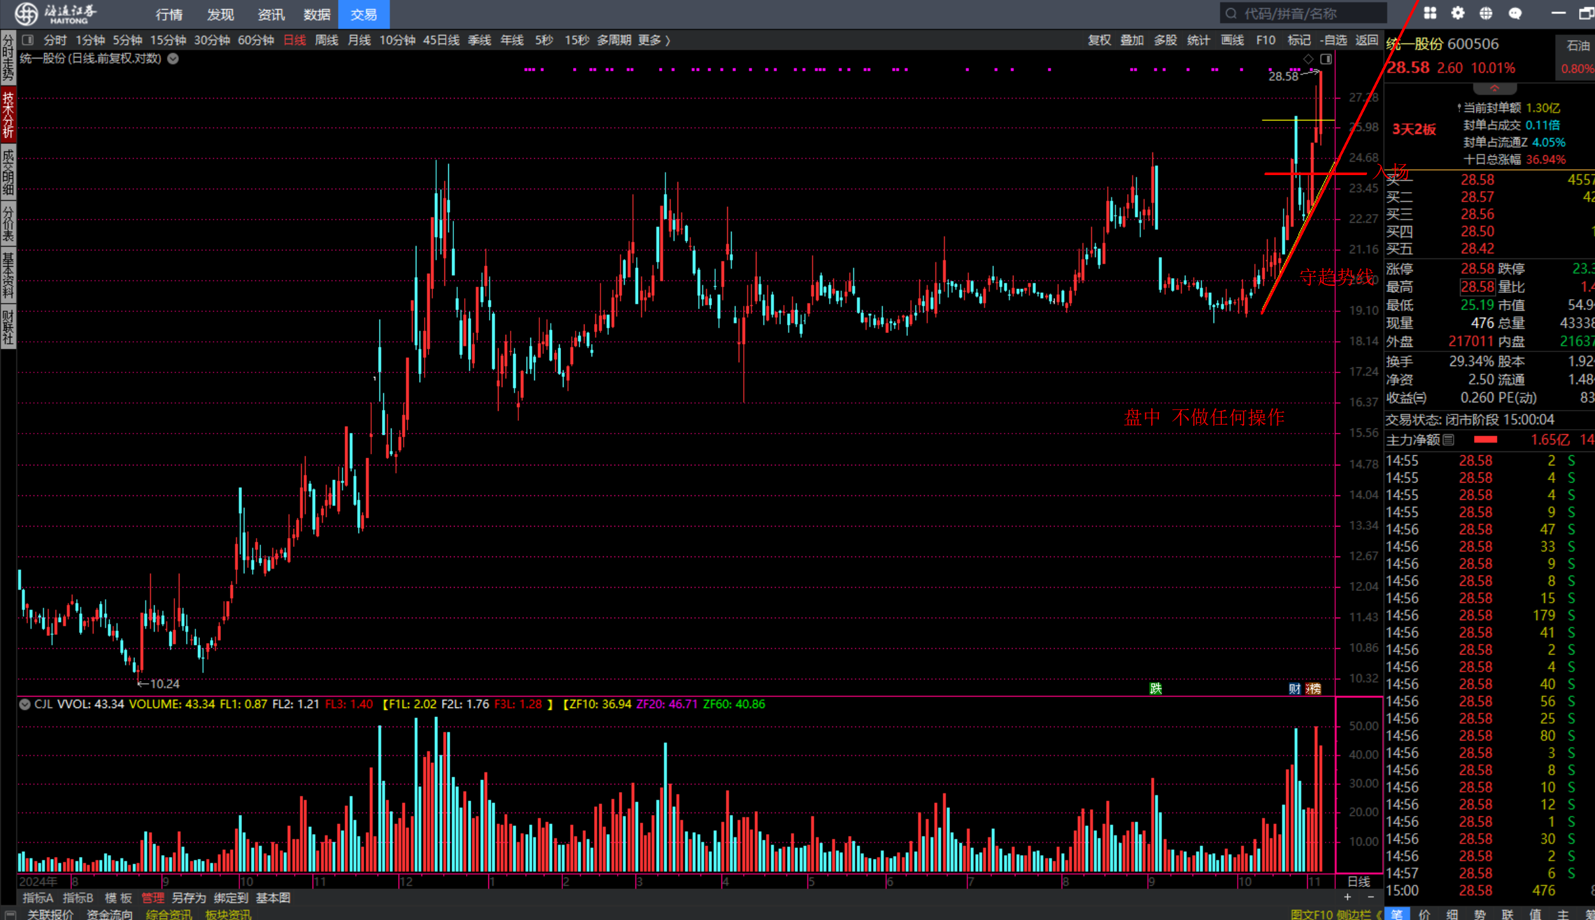
Task: Click the 主力净额 red bar indicator
Action: [x=1485, y=439]
